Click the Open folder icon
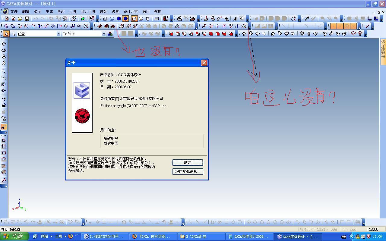The width and height of the screenshot is (386, 241). point(20,19)
